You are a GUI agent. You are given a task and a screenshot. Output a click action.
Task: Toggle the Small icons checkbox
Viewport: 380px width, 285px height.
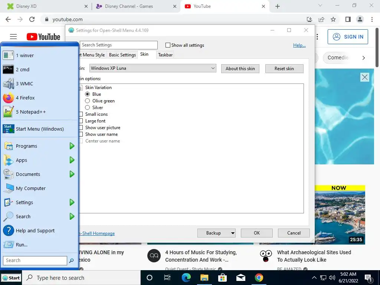81,114
